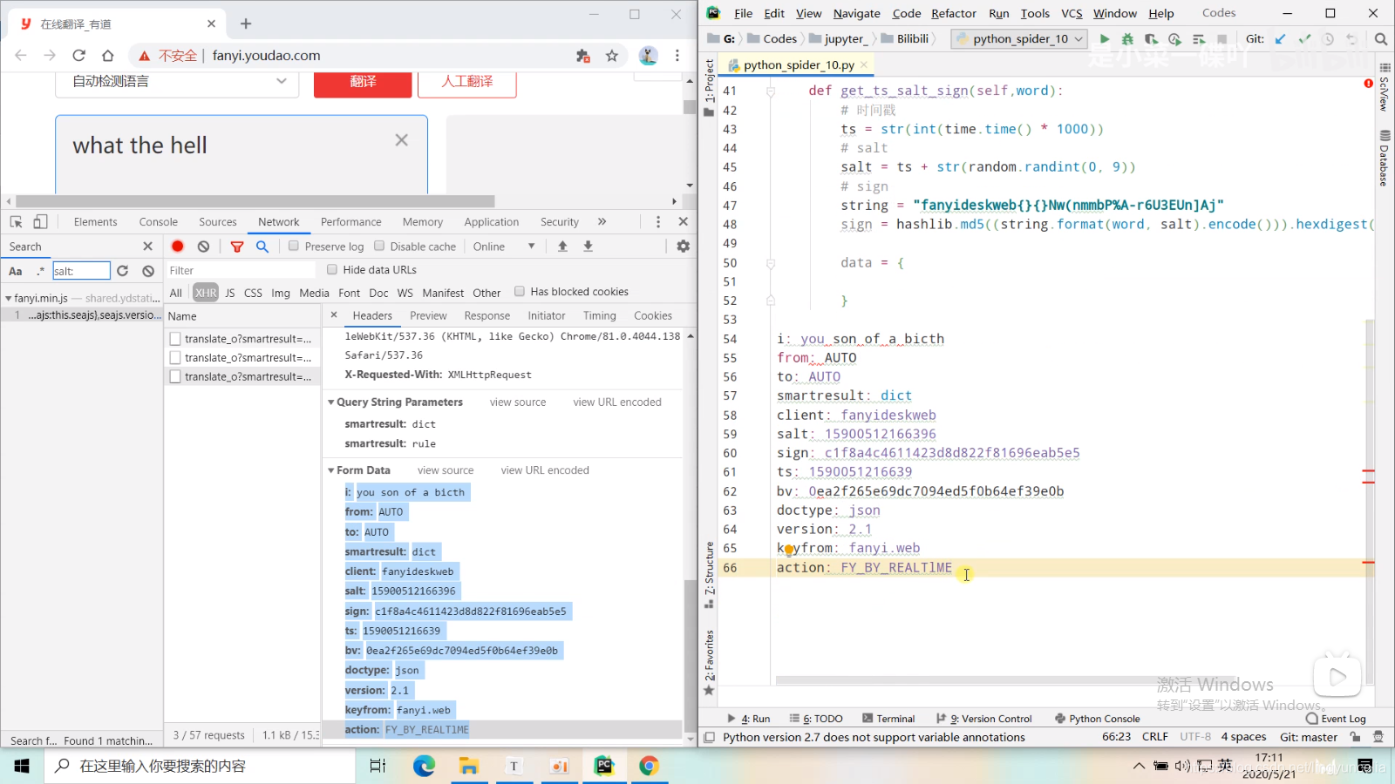Update project from Git blue arrow icon
The image size is (1395, 784).
(1281, 39)
